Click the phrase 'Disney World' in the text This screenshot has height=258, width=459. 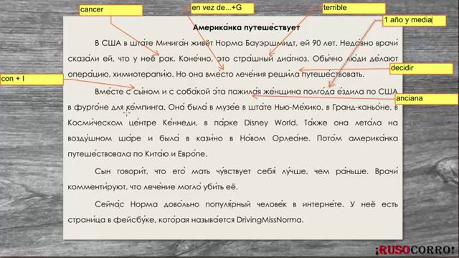[x=270, y=123]
